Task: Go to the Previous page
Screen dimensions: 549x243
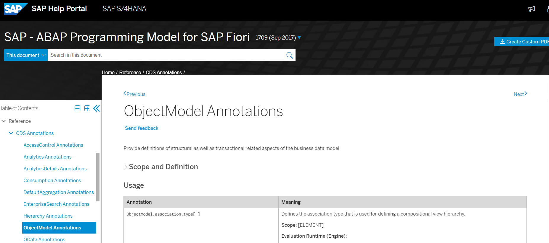Action: click(x=134, y=94)
